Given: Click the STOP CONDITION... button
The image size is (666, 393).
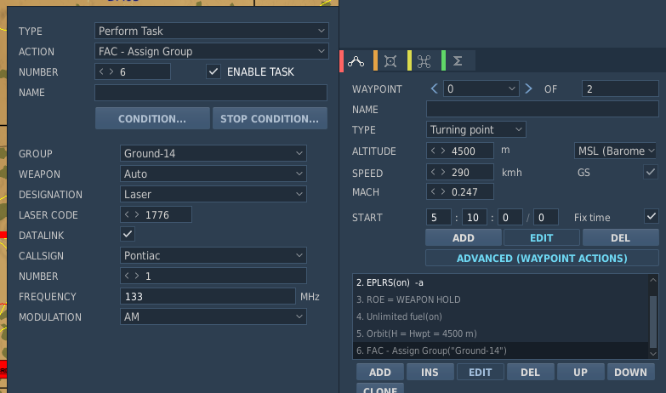Looking at the screenshot, I should coord(270,118).
